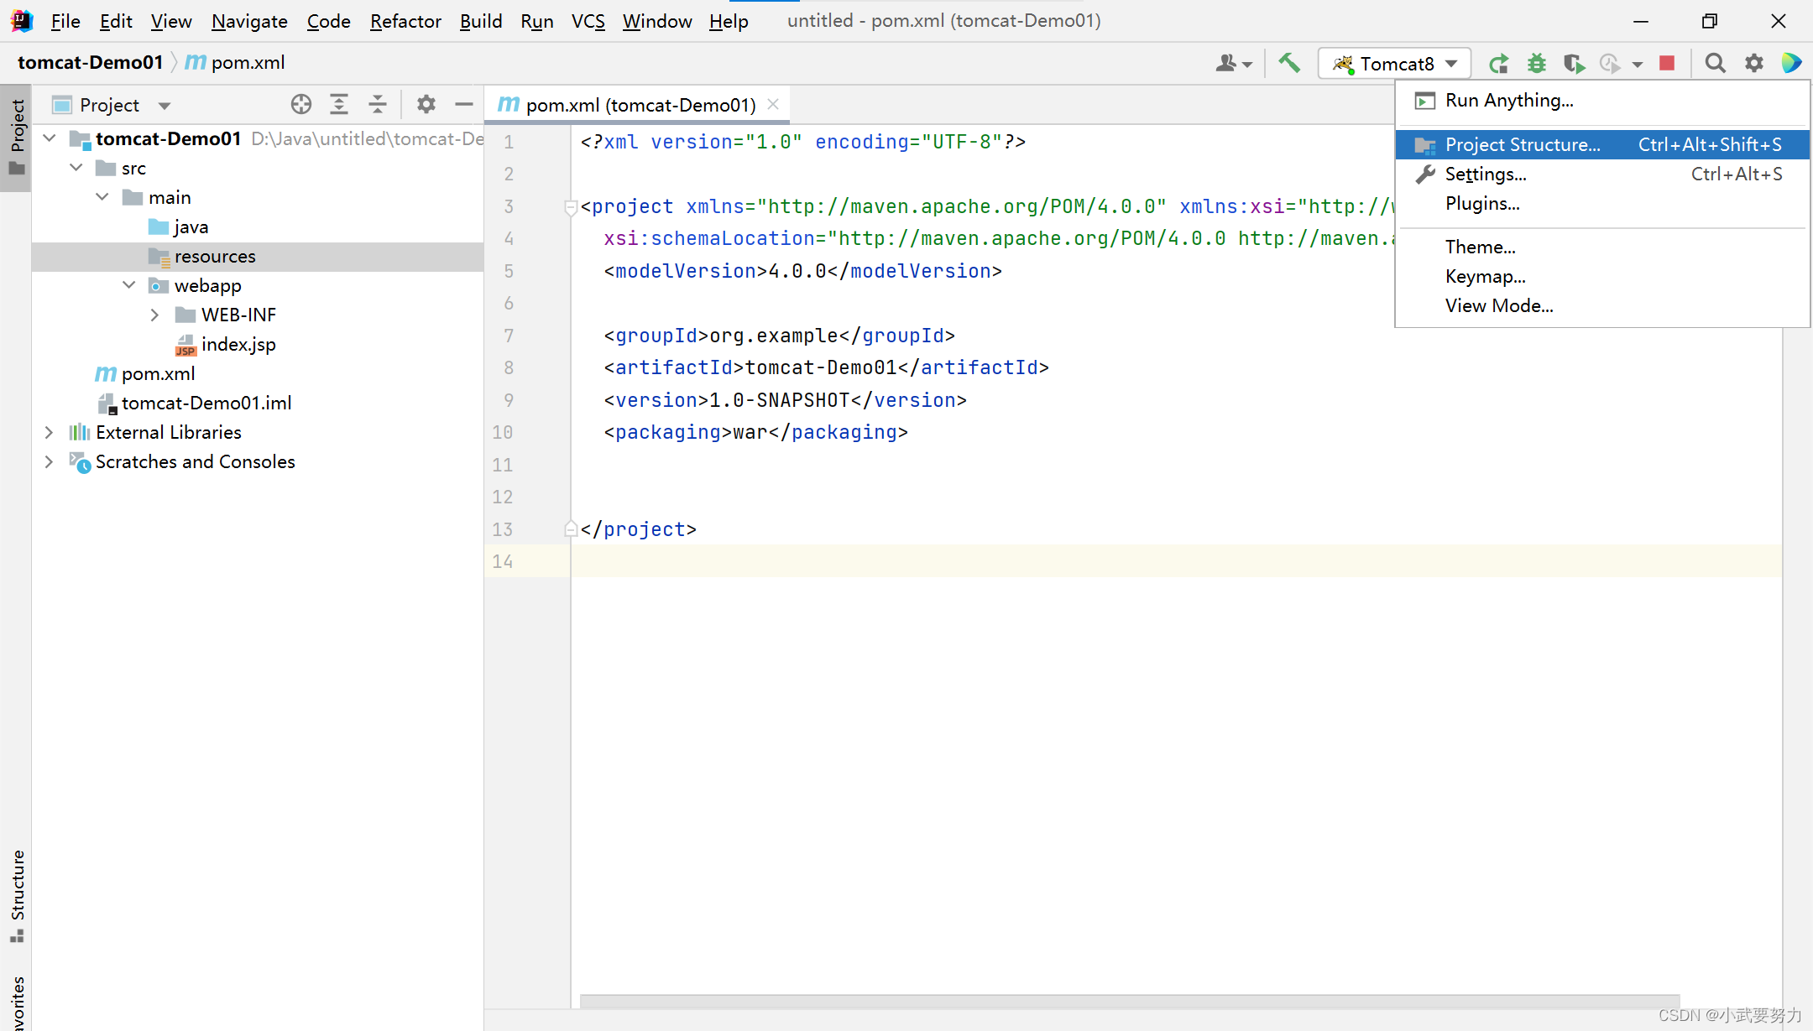The height and width of the screenshot is (1031, 1813).
Task: Open Search Everywhere magnifier icon
Action: tap(1715, 64)
